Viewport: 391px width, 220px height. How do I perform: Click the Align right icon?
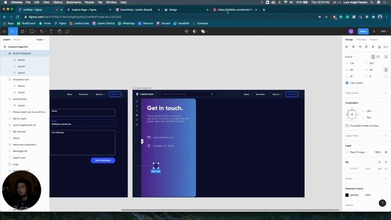(360, 46)
